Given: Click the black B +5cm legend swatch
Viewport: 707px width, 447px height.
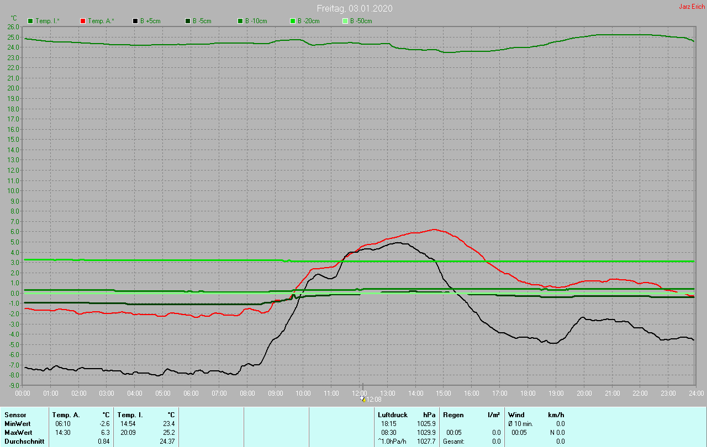Looking at the screenshot, I should click(x=135, y=21).
